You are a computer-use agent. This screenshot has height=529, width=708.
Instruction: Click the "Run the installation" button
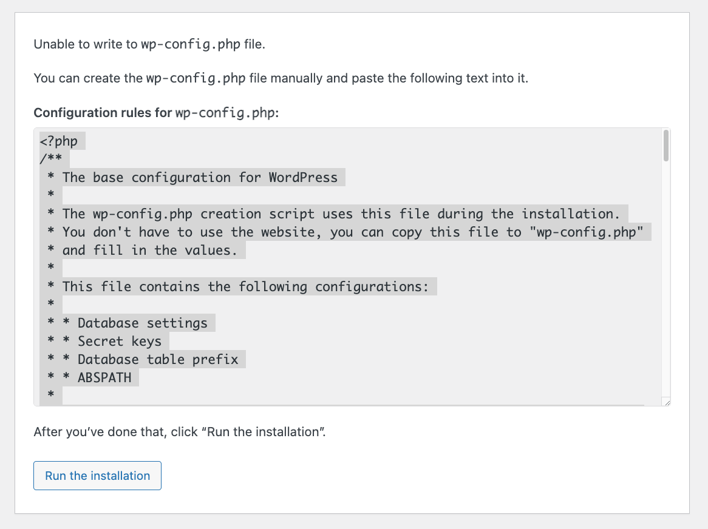[97, 476]
